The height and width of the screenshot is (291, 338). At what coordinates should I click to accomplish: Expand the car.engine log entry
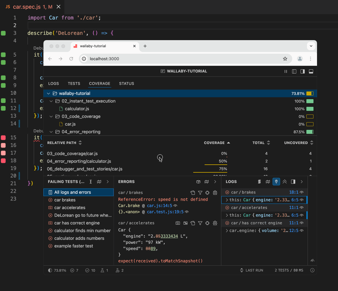[x=227, y=230]
